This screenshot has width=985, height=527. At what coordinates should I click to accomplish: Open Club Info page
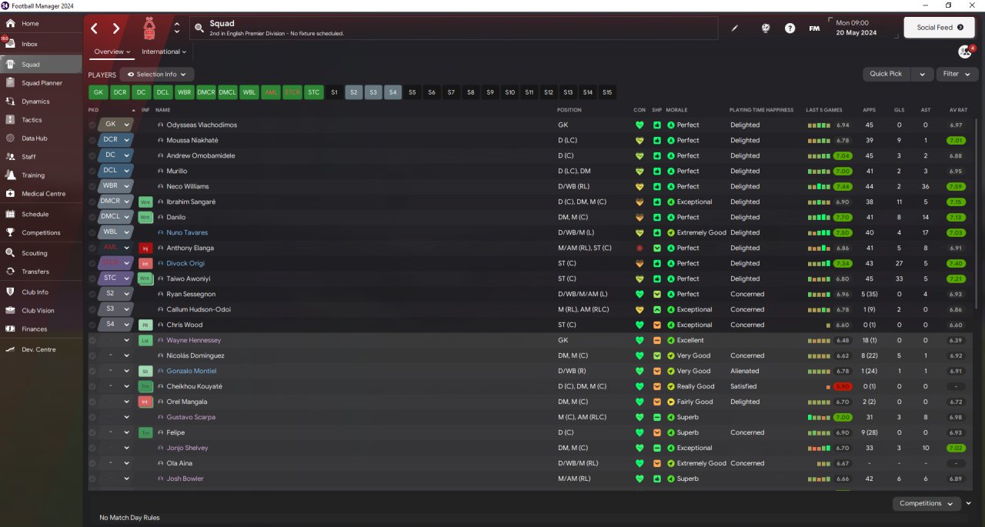35,292
